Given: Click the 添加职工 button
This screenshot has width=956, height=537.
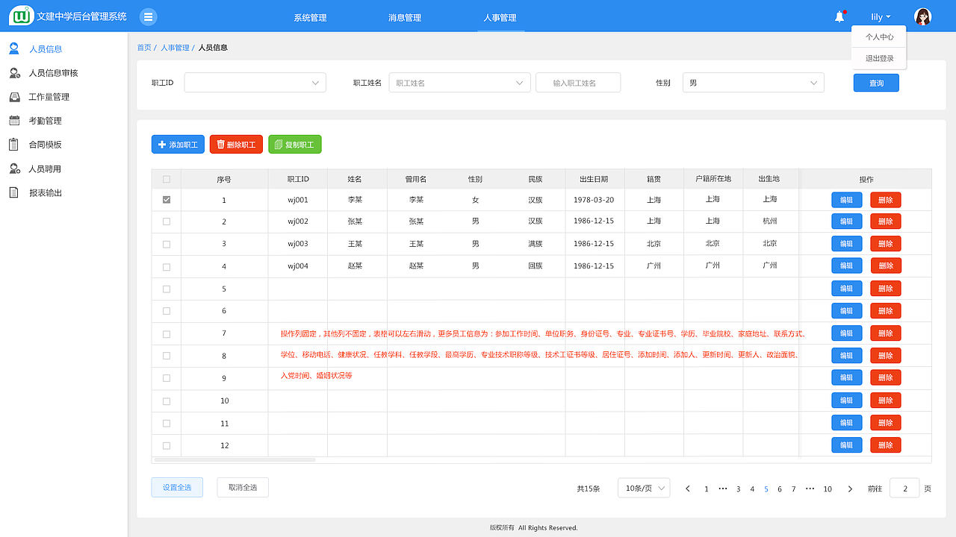Looking at the screenshot, I should pyautogui.click(x=178, y=145).
